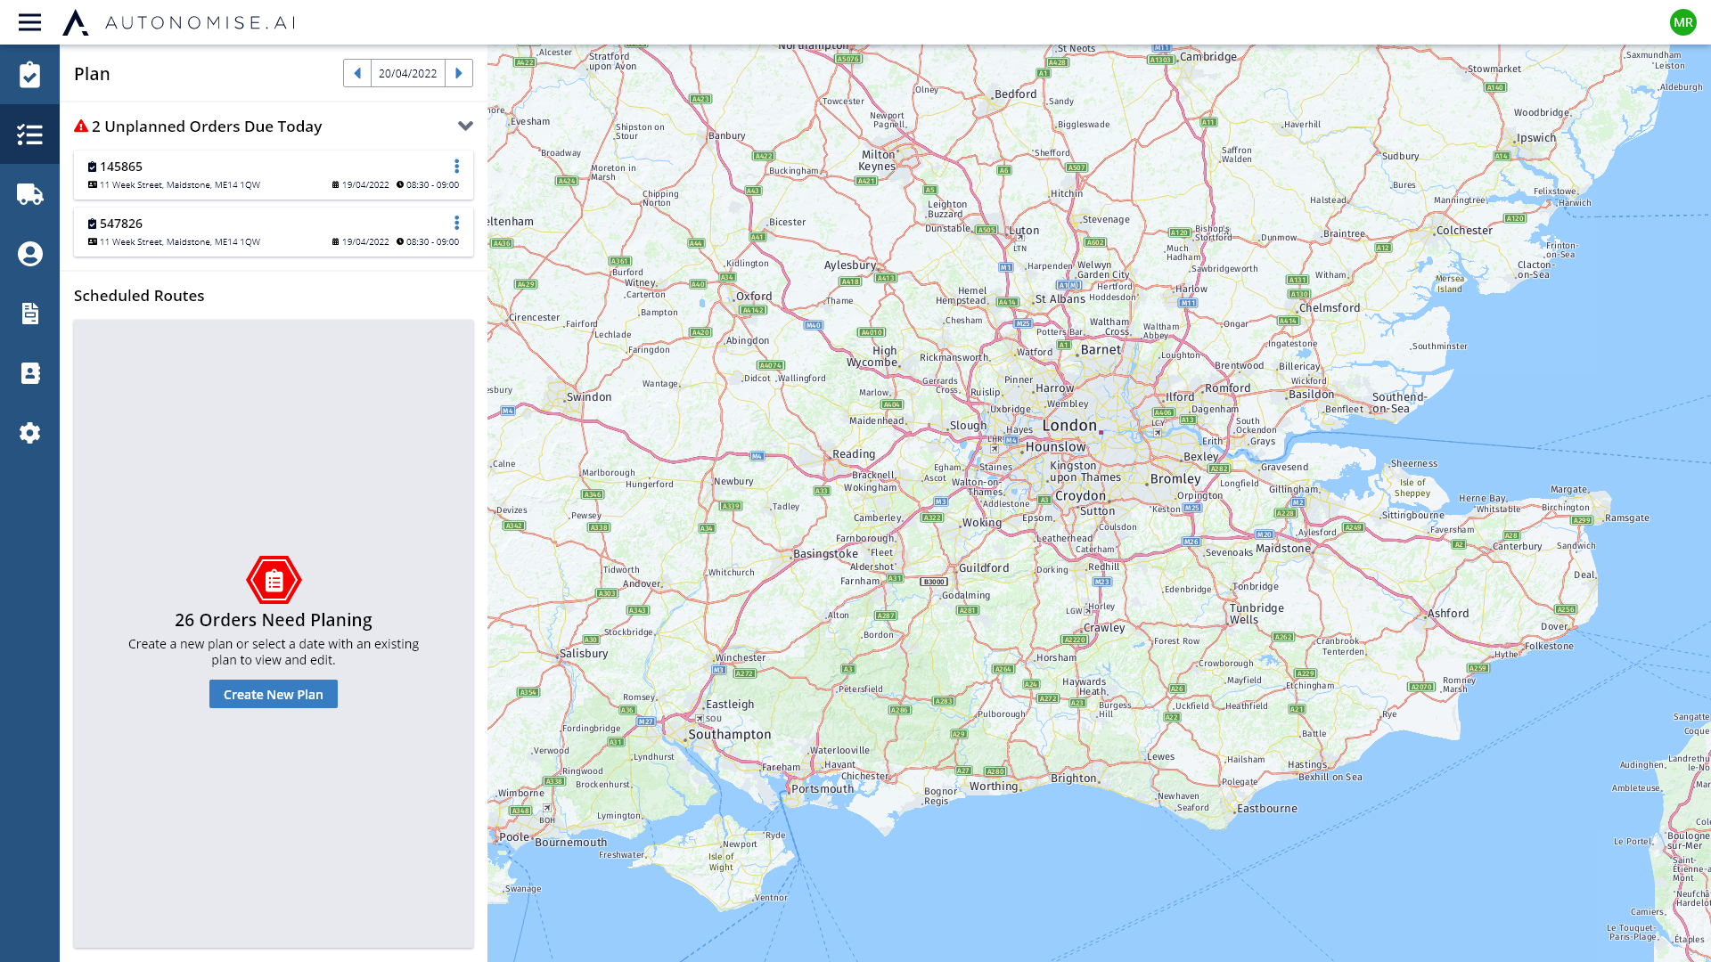This screenshot has width=1711, height=962.
Task: Click the MR user avatar
Action: 1682,22
